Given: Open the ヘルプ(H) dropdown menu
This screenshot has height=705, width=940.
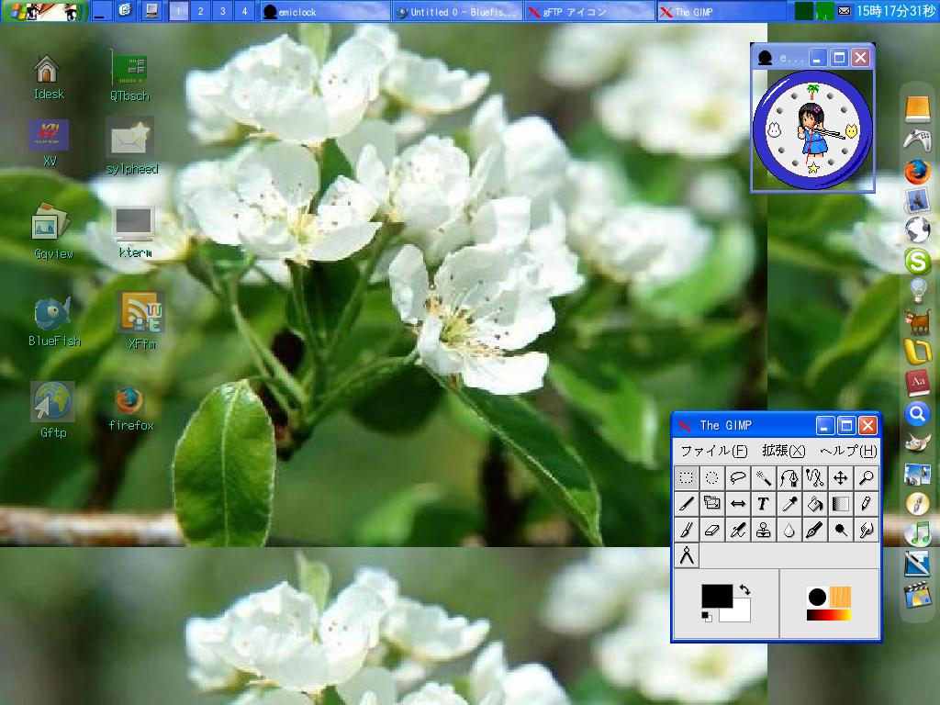Looking at the screenshot, I should click(847, 451).
